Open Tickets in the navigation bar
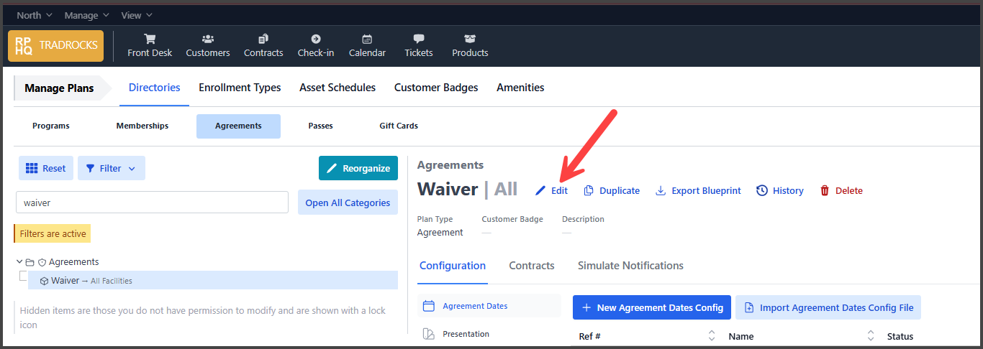 click(419, 46)
